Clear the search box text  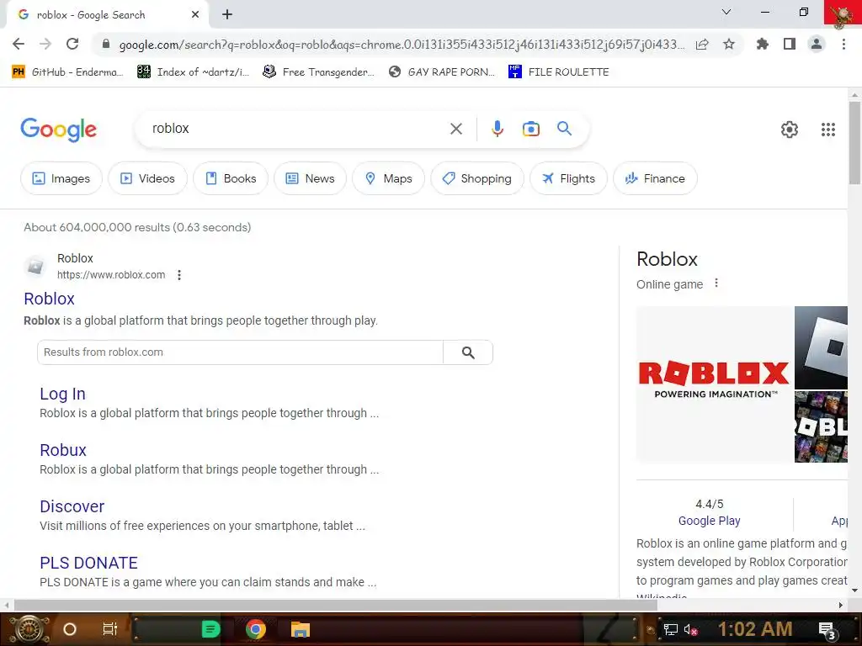[455, 129]
